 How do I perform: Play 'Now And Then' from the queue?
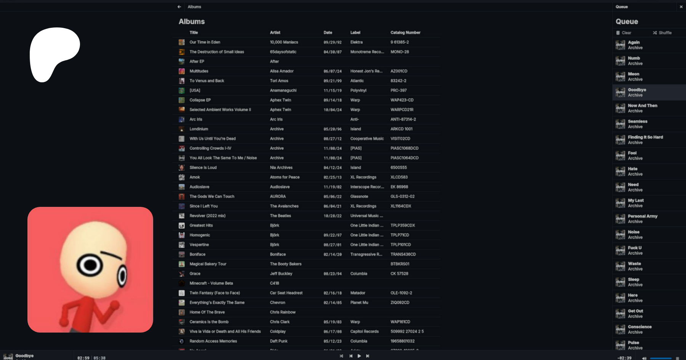click(x=643, y=108)
